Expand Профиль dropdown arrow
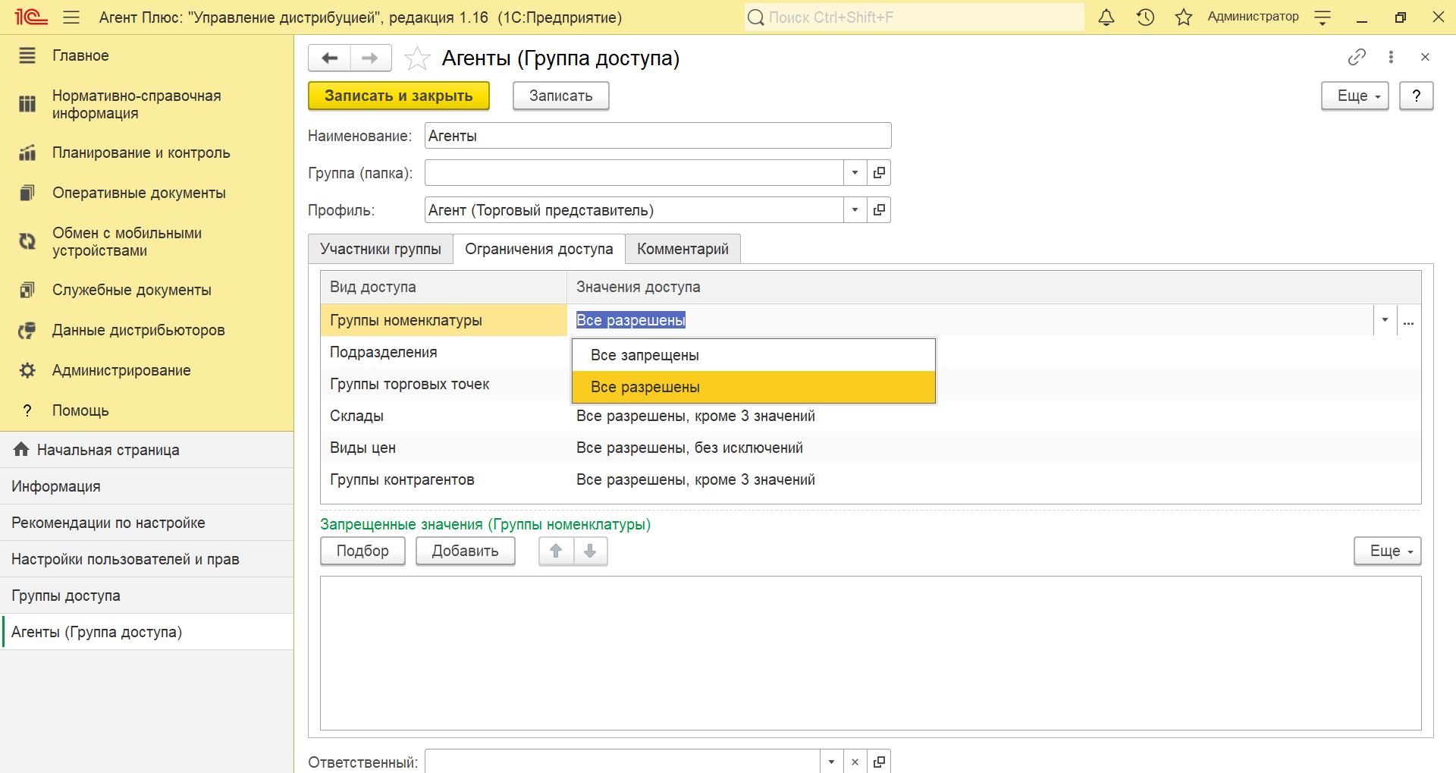 [x=855, y=210]
